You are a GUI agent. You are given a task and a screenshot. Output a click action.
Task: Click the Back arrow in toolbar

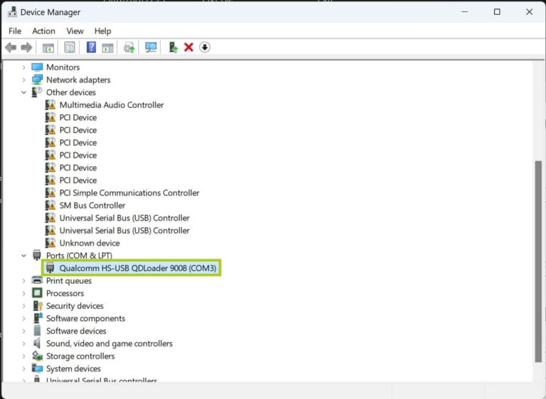click(11, 48)
